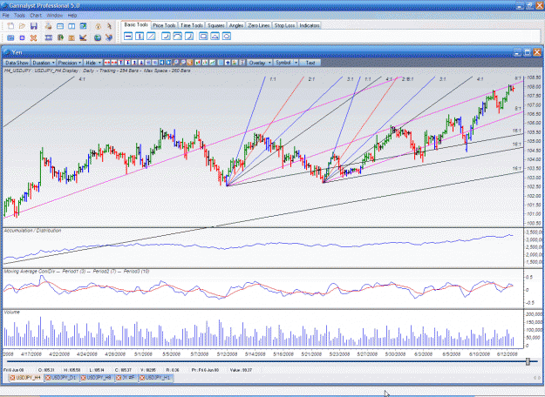
Task: Open the Chart menu
Action: (36, 16)
